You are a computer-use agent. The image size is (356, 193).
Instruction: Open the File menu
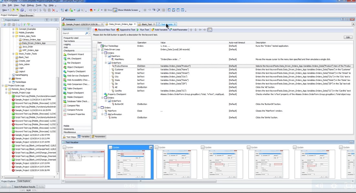[x=4, y=5]
